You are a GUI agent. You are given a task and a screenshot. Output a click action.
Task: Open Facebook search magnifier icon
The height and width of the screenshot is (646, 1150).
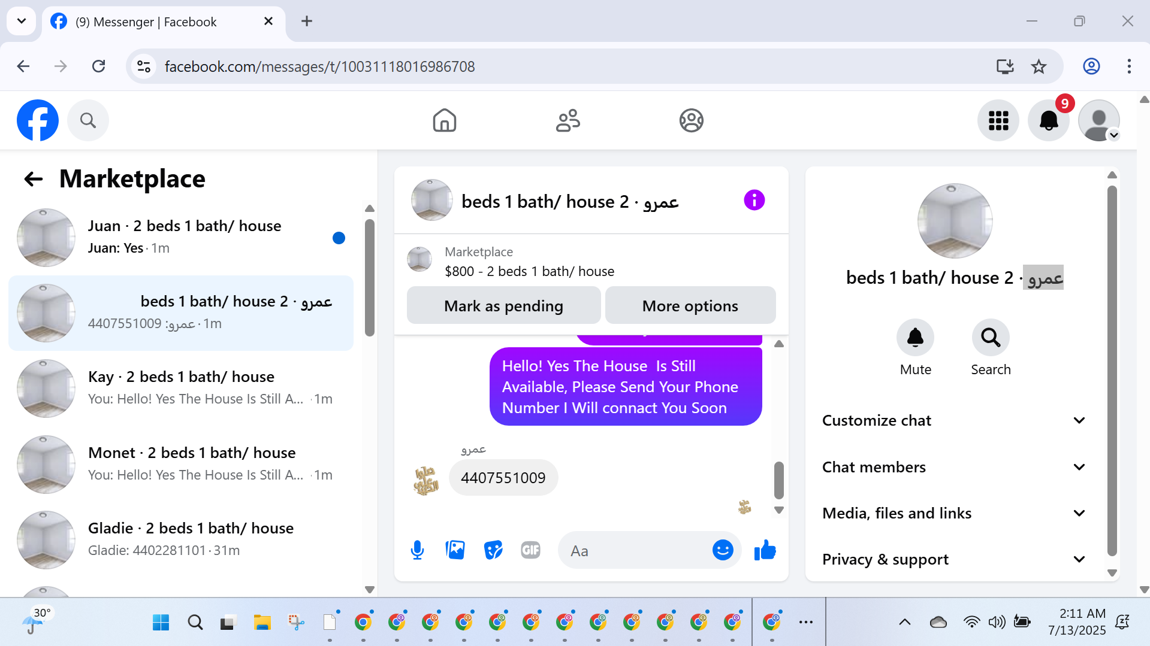tap(88, 120)
